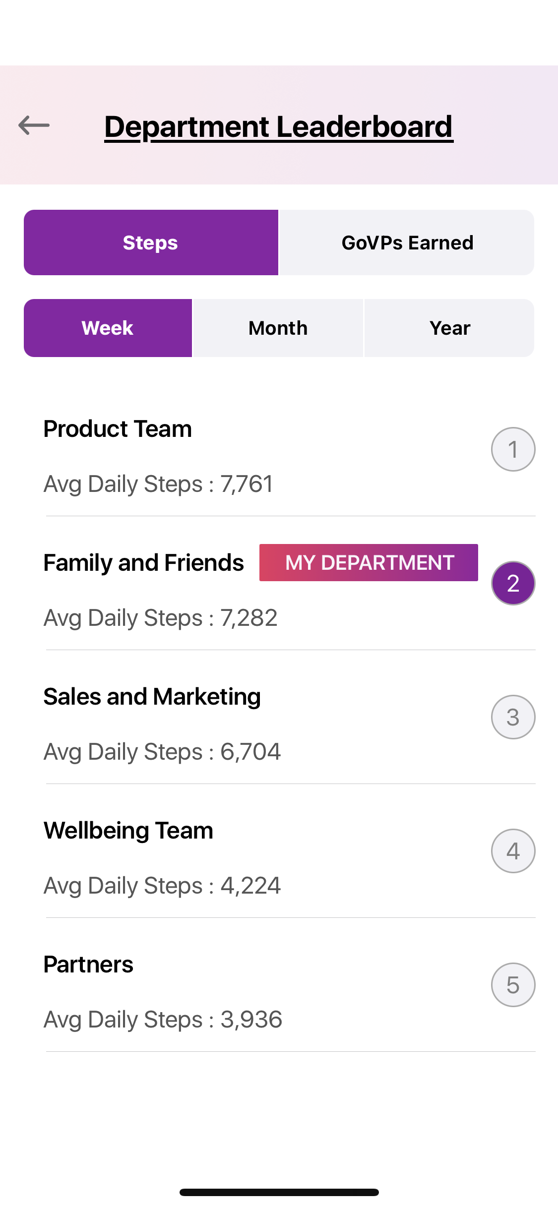Tap the purple rank 2 badge
Screen dimensions: 558x1208
(513, 583)
